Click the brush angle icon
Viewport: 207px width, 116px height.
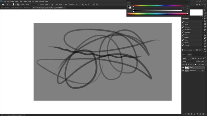[x=86, y=5]
